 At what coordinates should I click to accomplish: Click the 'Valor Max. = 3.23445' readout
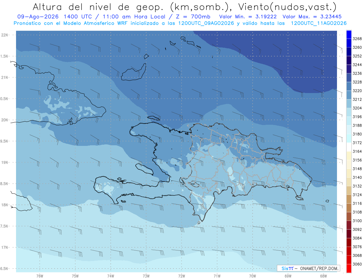tap(312, 17)
